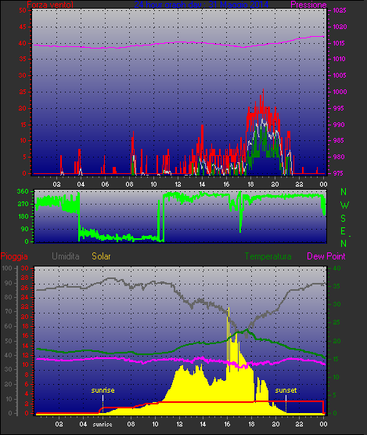Click the W compass direction label

344,205
